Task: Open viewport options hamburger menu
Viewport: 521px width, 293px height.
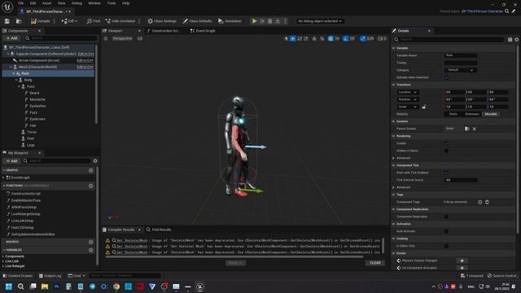Action: (106, 38)
